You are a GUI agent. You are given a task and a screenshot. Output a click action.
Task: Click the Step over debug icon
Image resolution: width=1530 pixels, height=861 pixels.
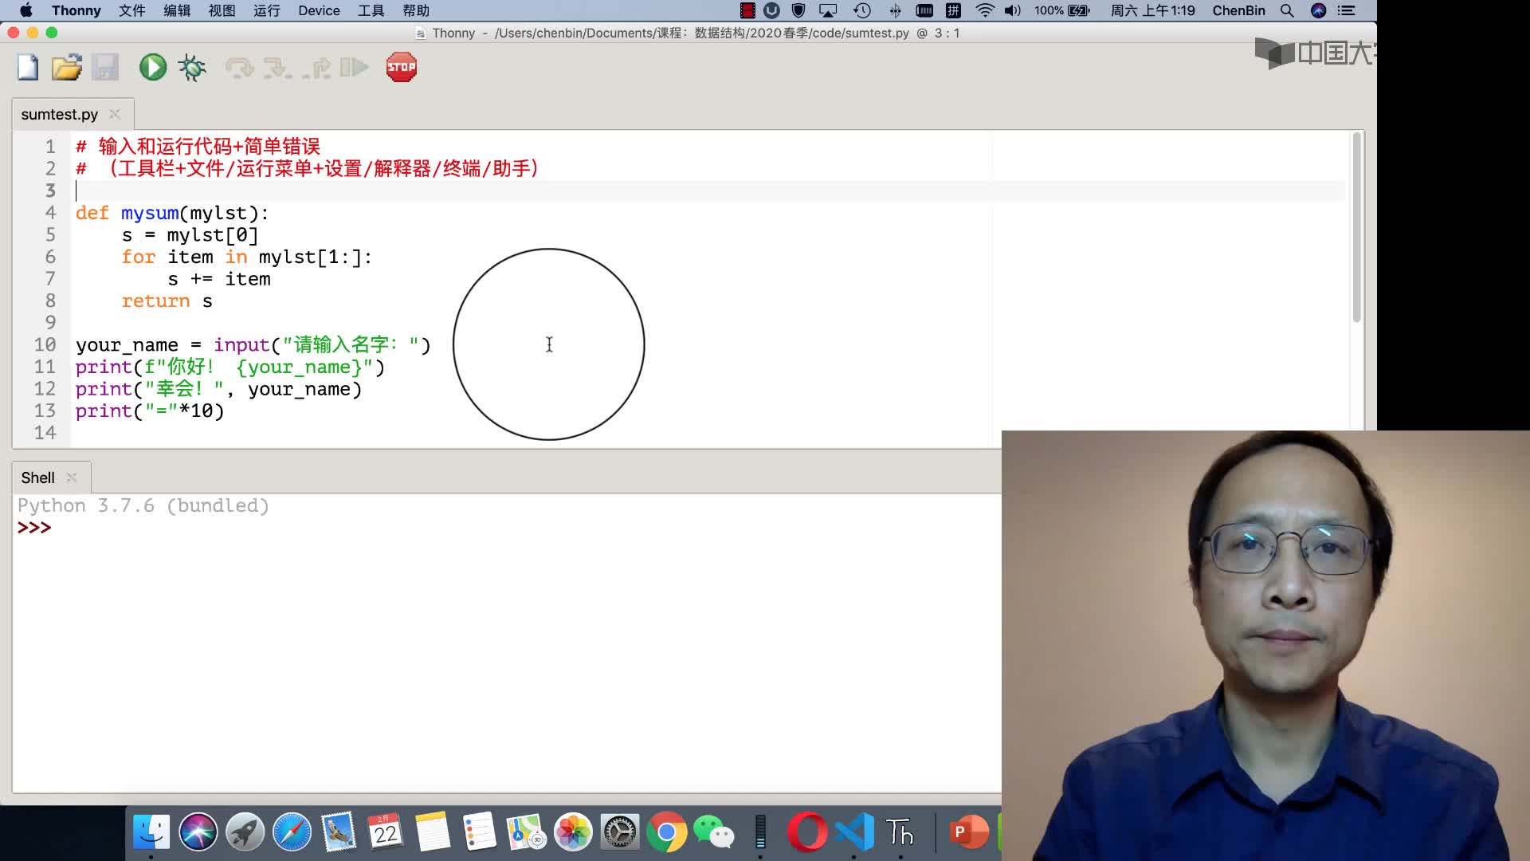239,68
